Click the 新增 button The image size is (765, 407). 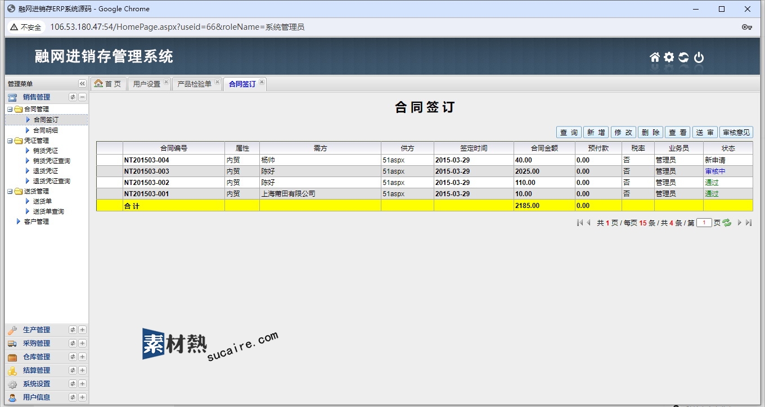tap(596, 133)
